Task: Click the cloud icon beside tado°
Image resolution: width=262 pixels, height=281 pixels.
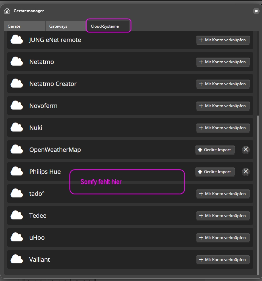Action: click(x=17, y=193)
